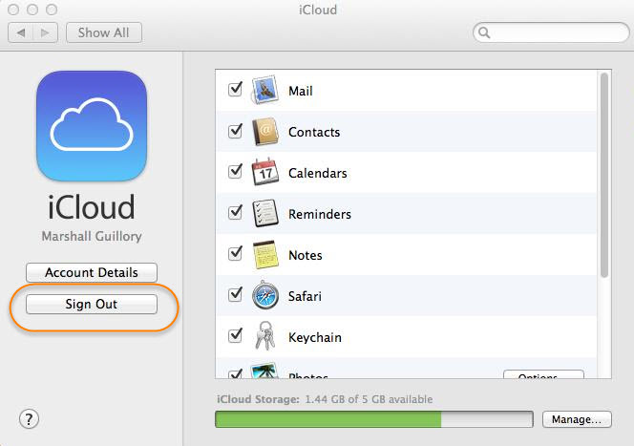Image resolution: width=634 pixels, height=446 pixels.
Task: Open help with the question mark button
Action: (29, 419)
